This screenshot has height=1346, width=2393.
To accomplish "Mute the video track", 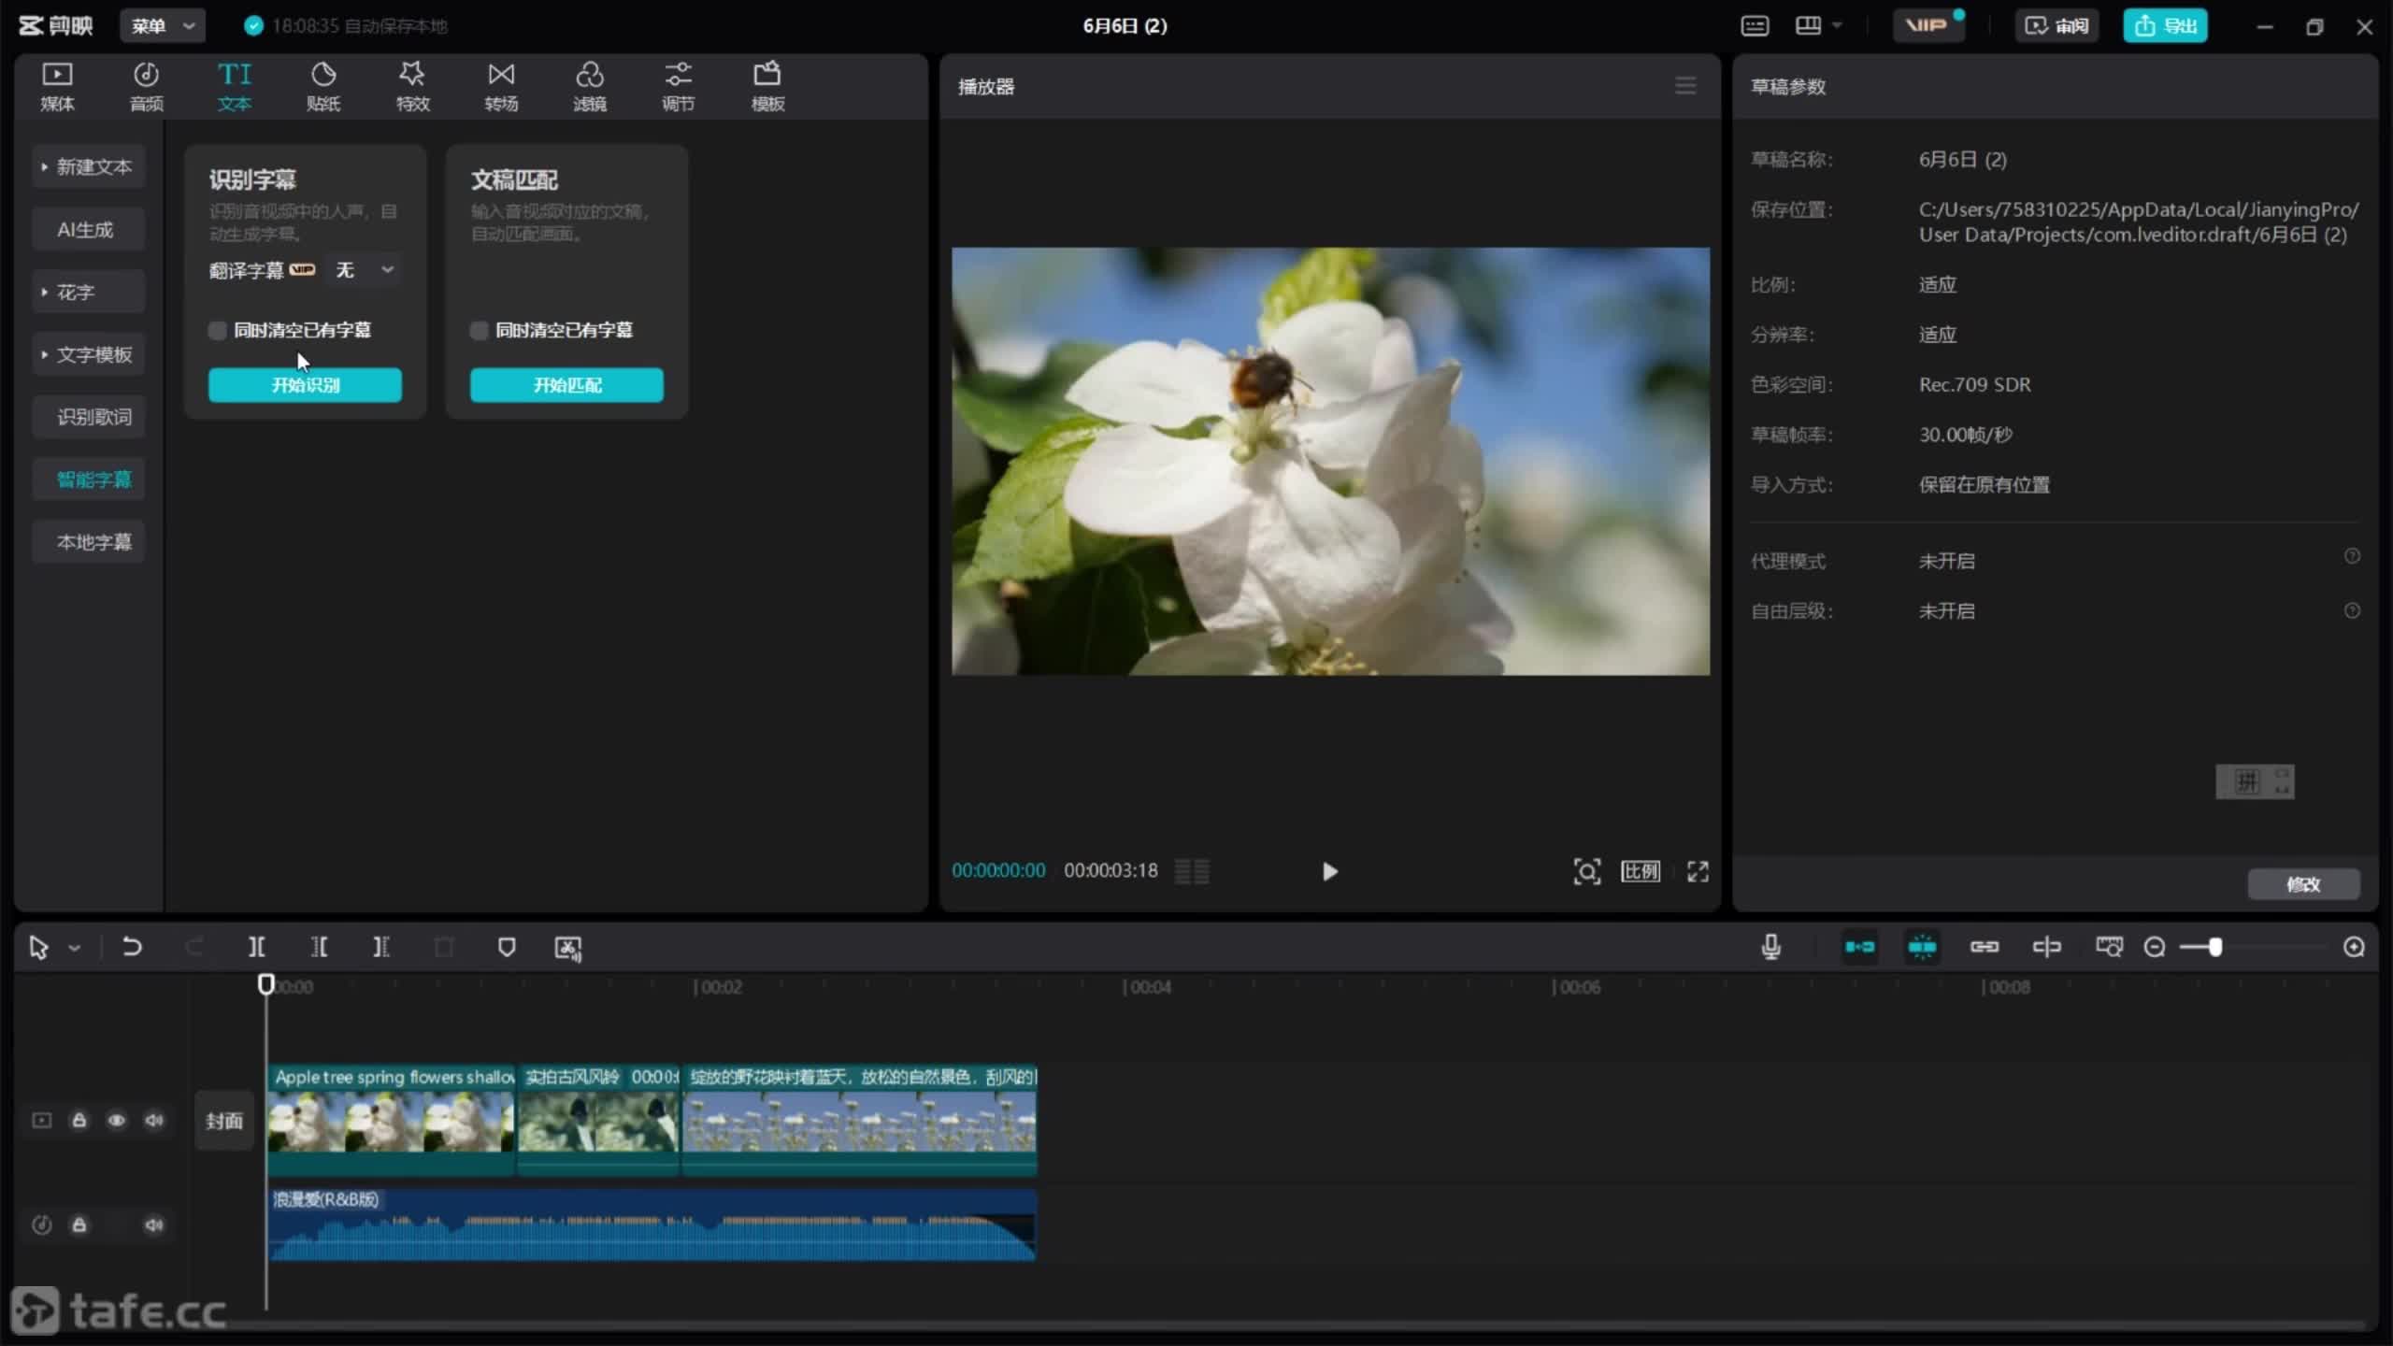I will (x=154, y=1120).
